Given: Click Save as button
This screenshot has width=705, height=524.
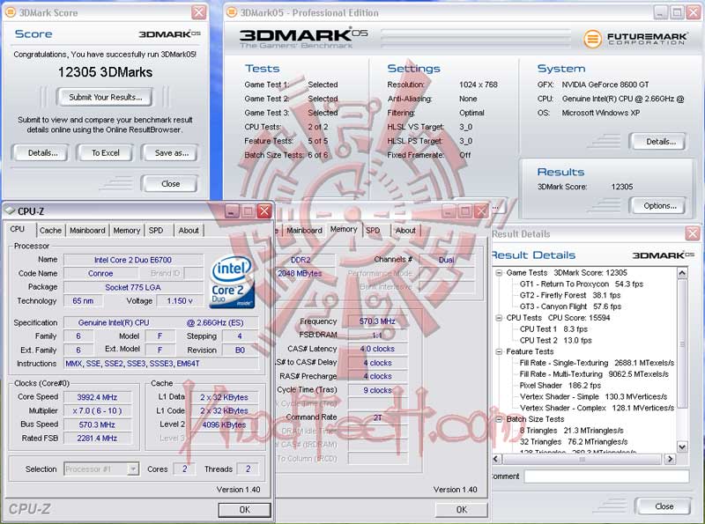Looking at the screenshot, I should pos(170,152).
